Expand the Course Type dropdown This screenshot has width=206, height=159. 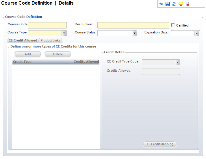[x=64, y=33]
